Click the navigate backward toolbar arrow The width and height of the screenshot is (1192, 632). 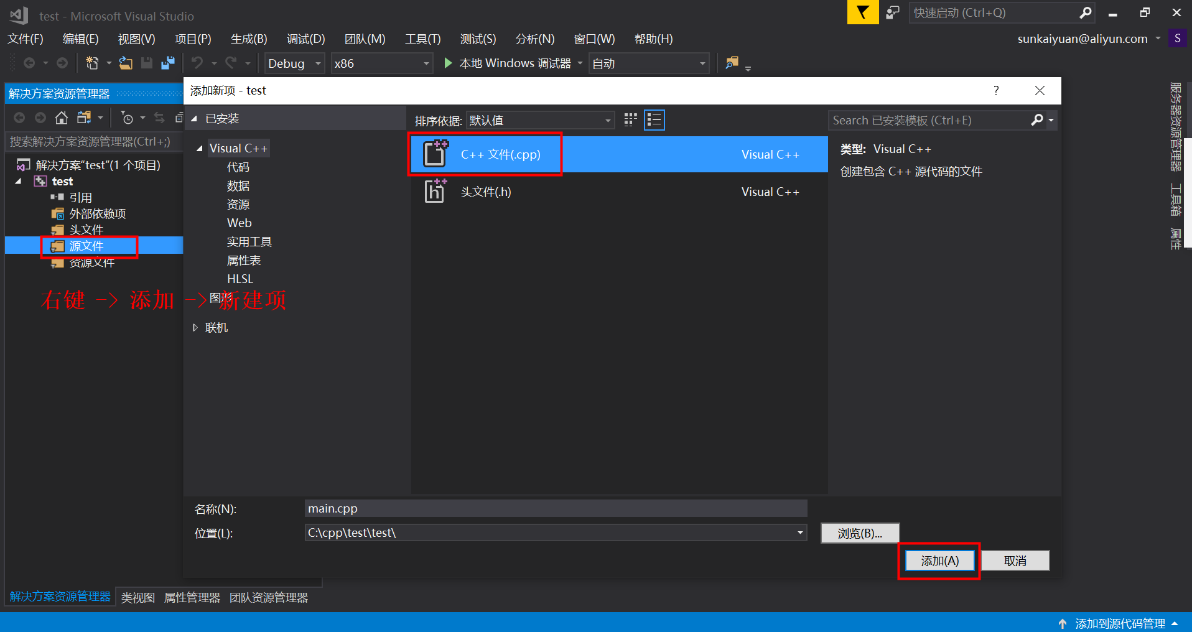click(29, 63)
